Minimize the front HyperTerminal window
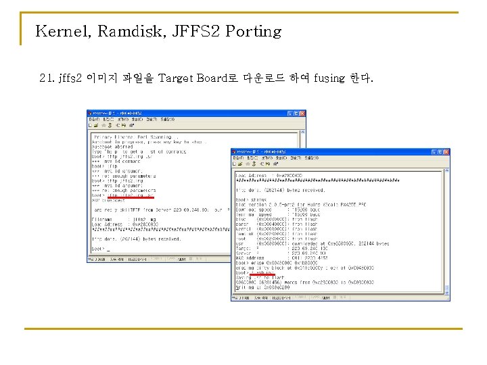487x365 pixels. 434,152
